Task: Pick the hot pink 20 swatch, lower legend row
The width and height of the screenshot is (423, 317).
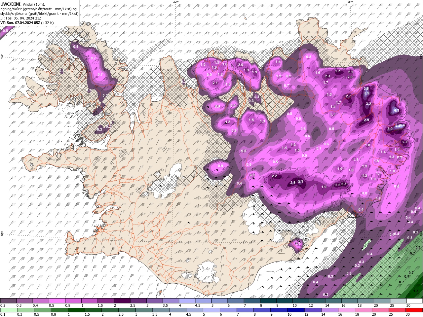Action: coord(380,310)
